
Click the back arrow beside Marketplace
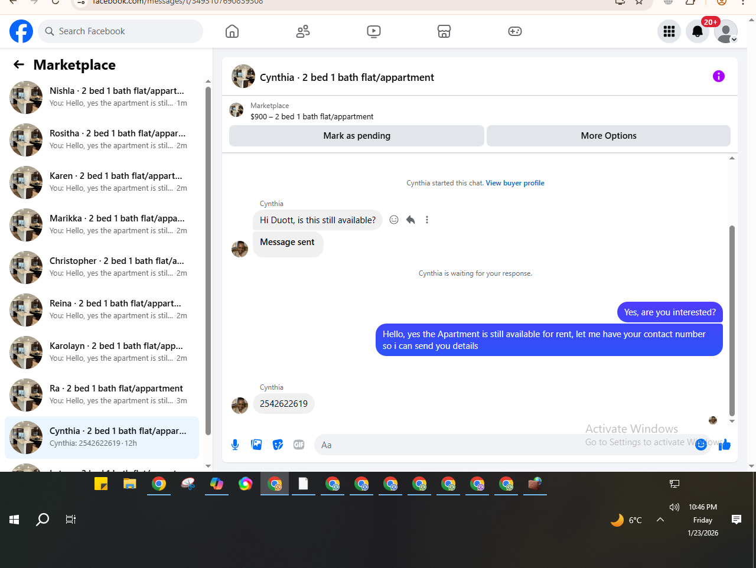(x=19, y=64)
